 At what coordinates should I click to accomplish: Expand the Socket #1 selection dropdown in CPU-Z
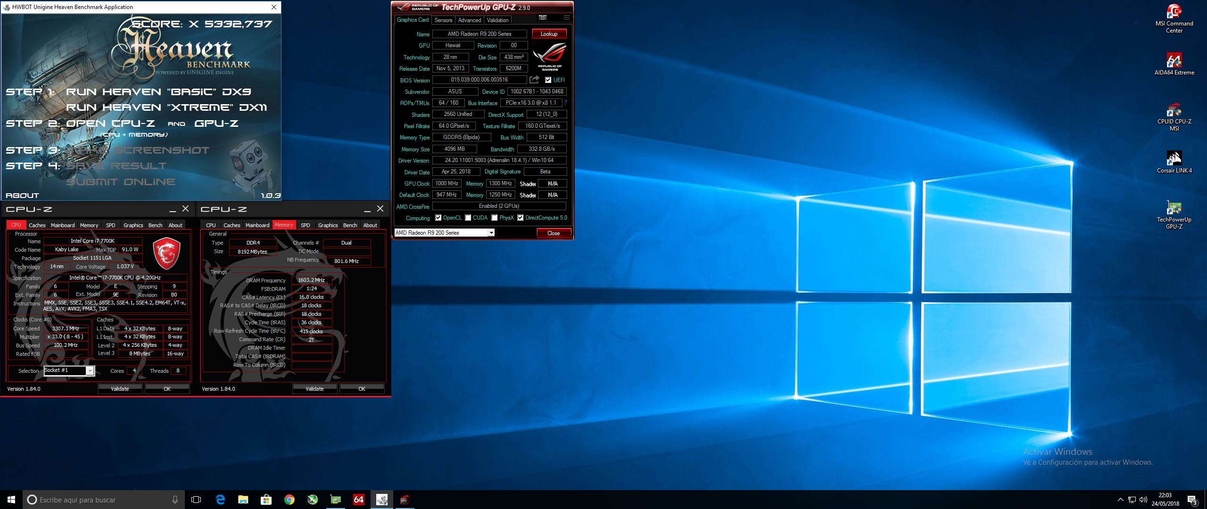click(x=90, y=371)
